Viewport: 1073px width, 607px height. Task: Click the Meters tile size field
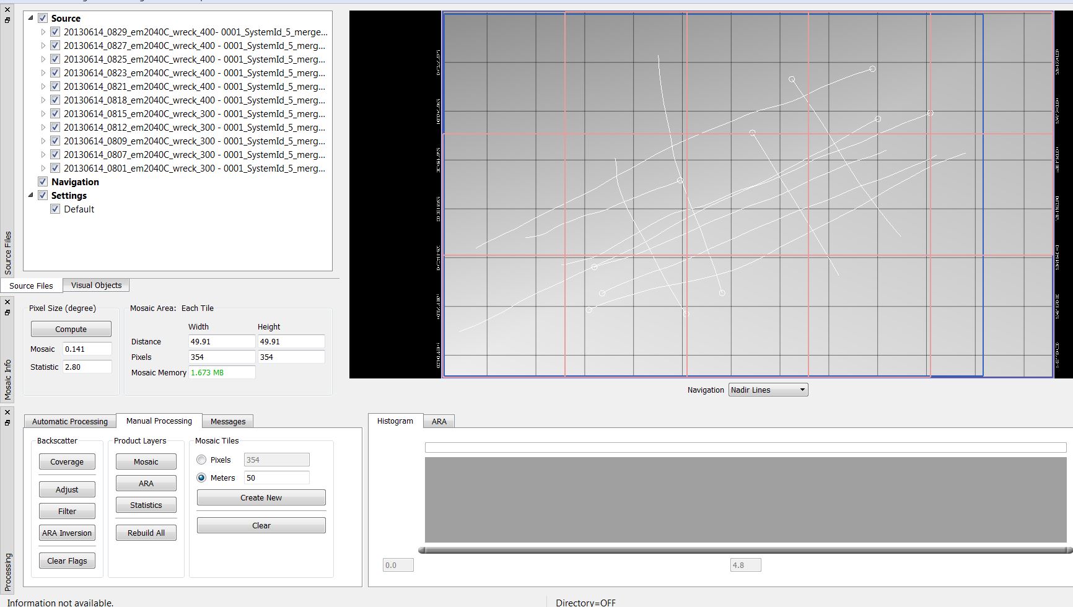pyautogui.click(x=276, y=478)
